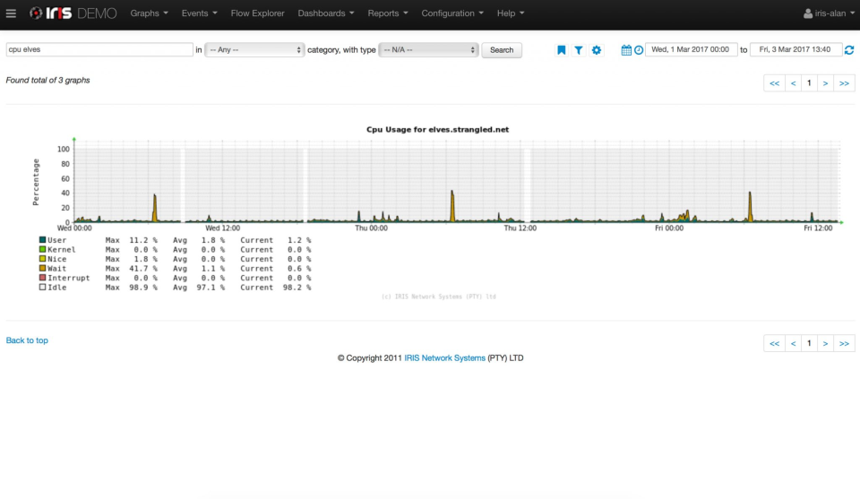Image resolution: width=860 pixels, height=499 pixels.
Task: Click the Wait legend color swatch
Action: [x=42, y=269]
